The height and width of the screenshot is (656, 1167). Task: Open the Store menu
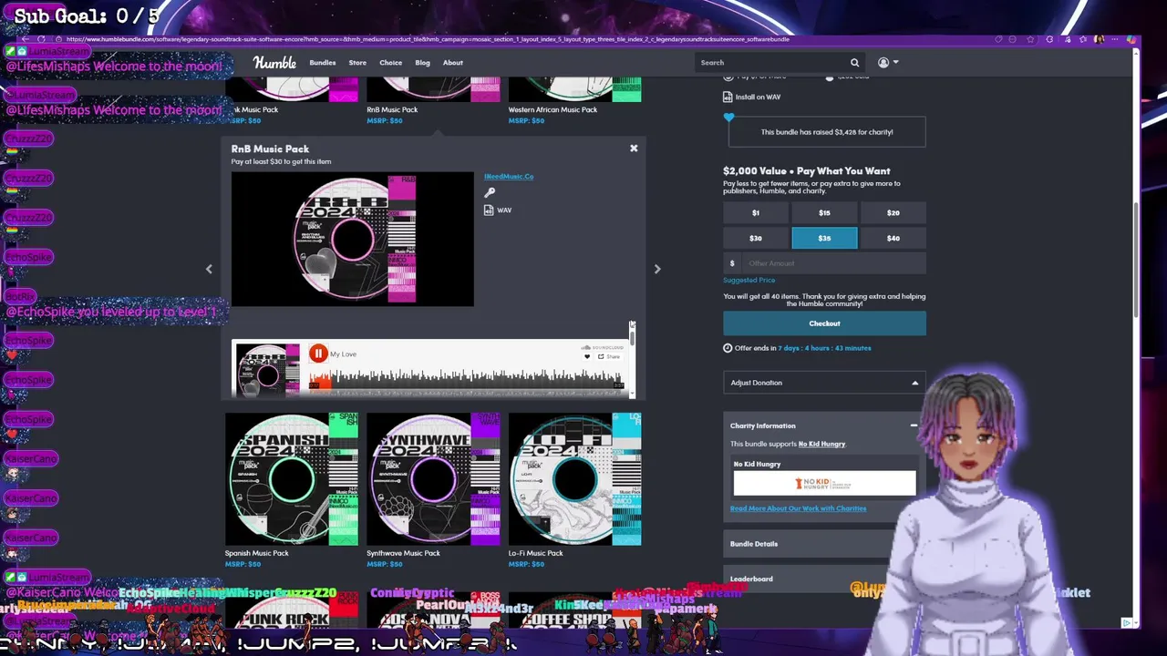(357, 63)
